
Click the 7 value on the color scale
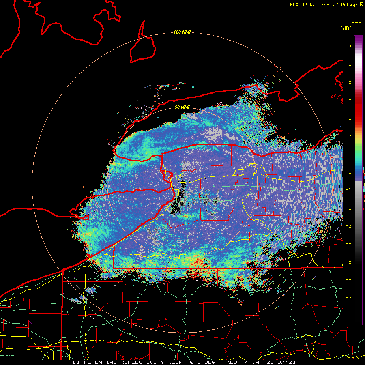click(350, 45)
